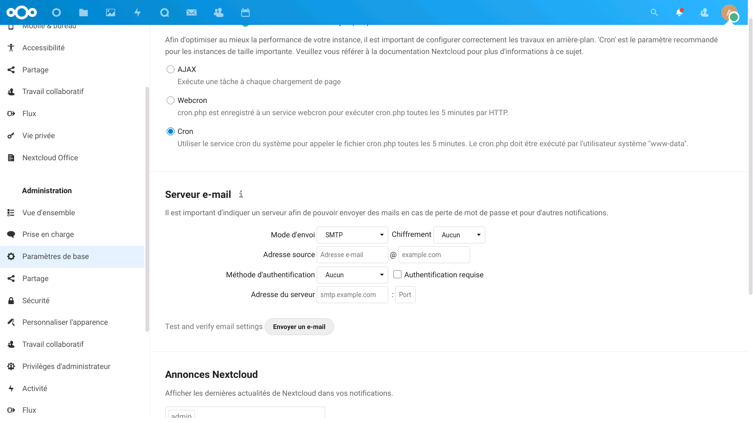The width and height of the screenshot is (753, 423).
Task: Open Personnaliser l'apparence settings
Action: click(x=65, y=322)
